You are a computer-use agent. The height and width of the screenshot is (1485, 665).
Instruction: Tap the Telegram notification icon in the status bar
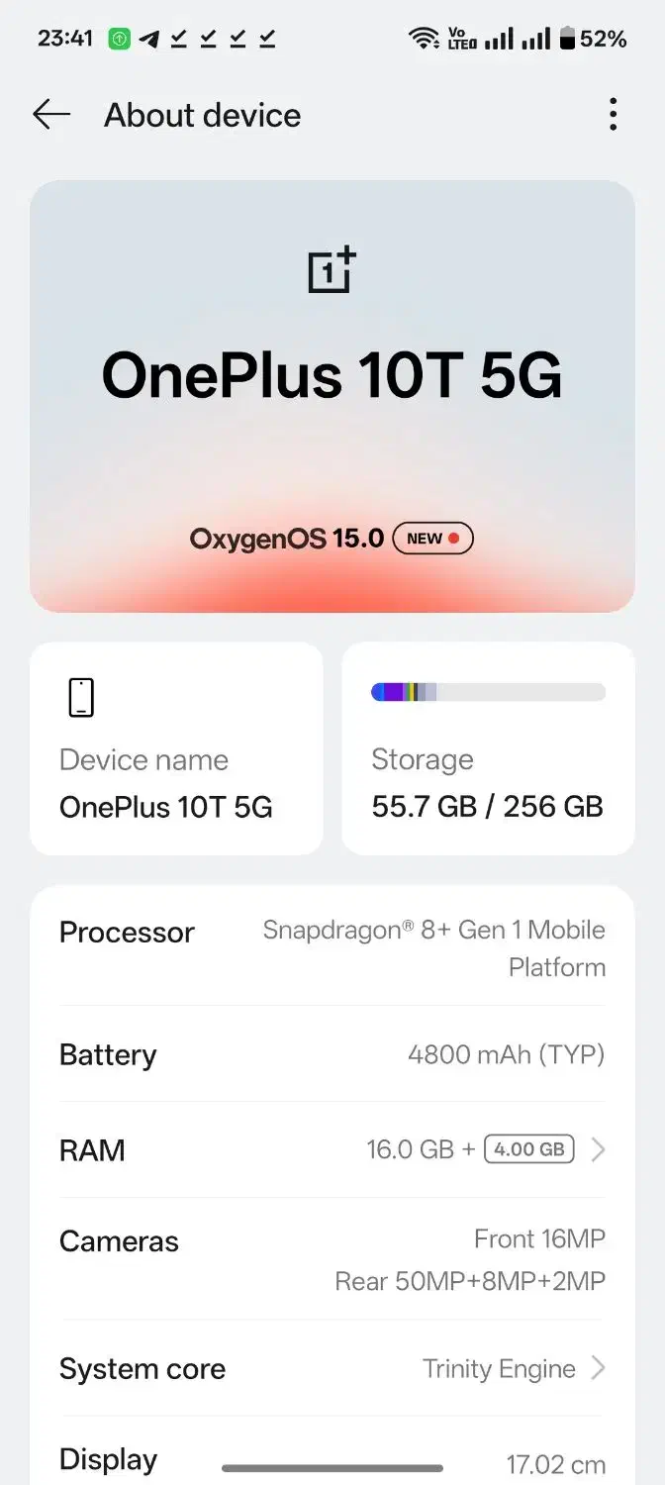148,38
